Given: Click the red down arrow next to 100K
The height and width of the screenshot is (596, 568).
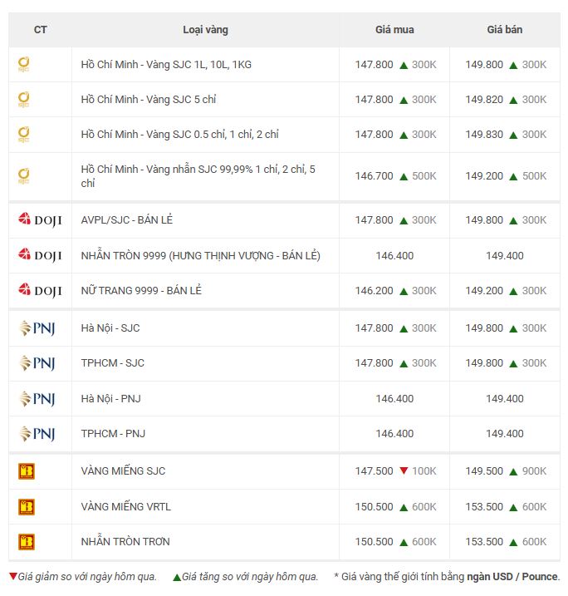Looking at the screenshot, I should click(404, 471).
